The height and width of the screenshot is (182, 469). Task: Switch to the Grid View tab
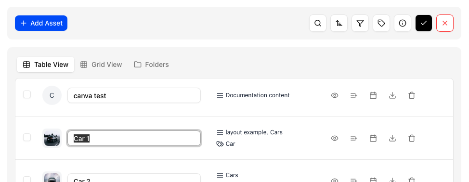pos(101,65)
